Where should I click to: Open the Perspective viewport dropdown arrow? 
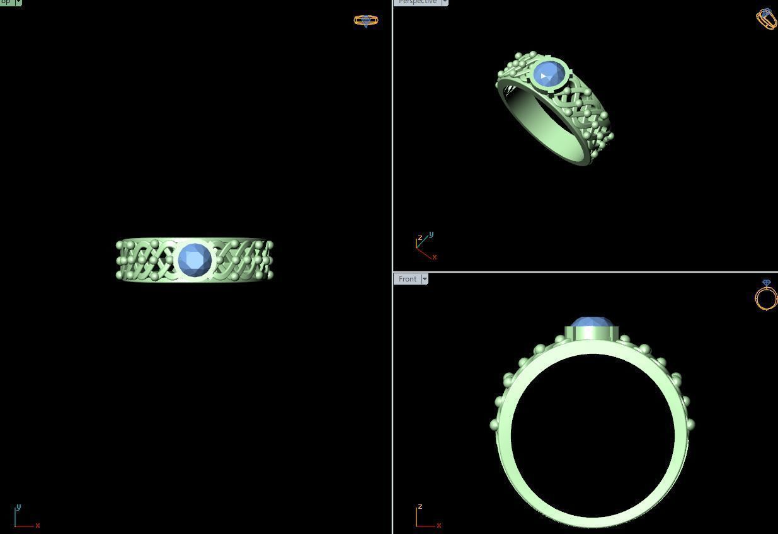(445, 3)
